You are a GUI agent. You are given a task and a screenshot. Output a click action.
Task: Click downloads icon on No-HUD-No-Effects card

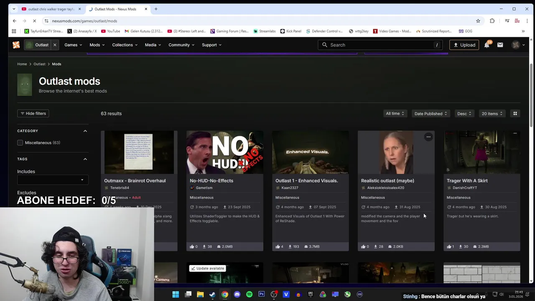pyautogui.click(x=204, y=247)
